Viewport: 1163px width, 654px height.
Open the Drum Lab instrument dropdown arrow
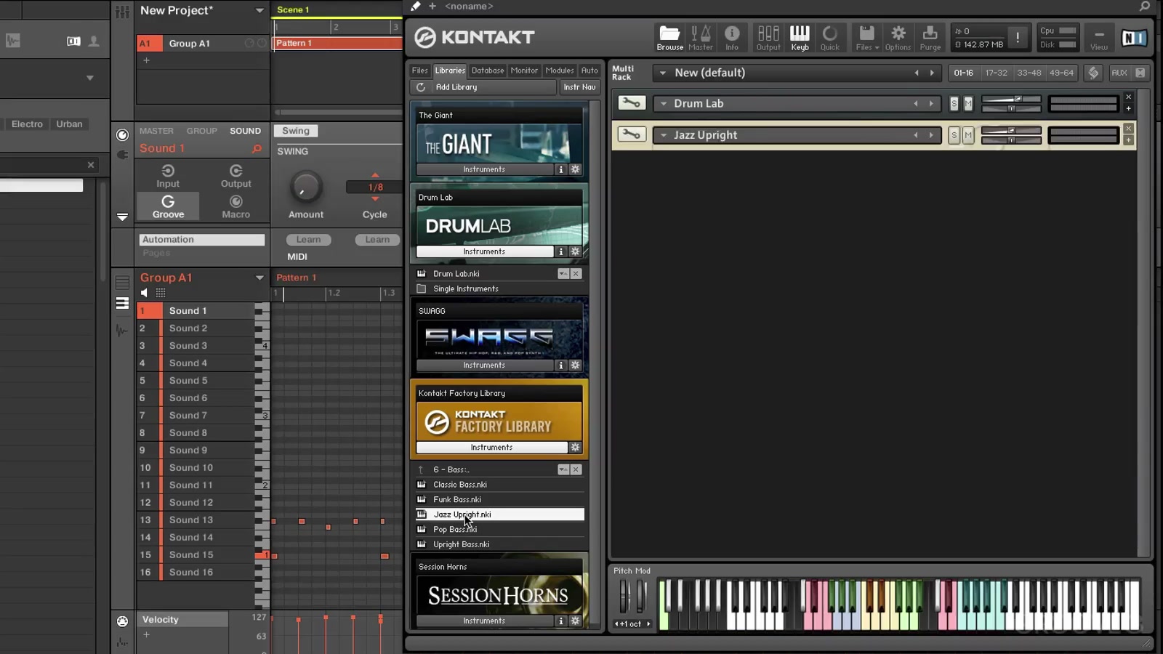[x=663, y=104]
